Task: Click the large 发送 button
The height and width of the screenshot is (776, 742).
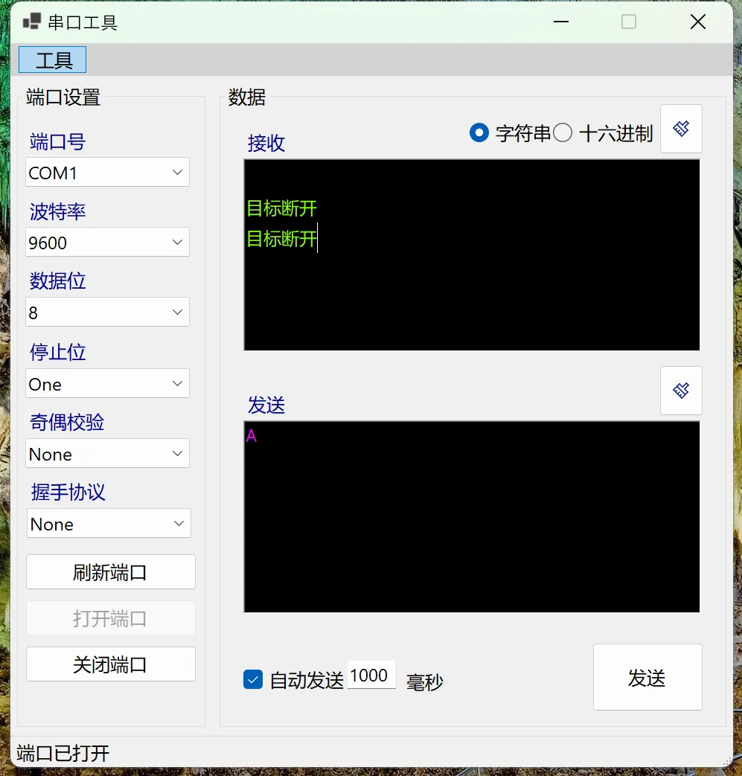Action: click(x=647, y=677)
